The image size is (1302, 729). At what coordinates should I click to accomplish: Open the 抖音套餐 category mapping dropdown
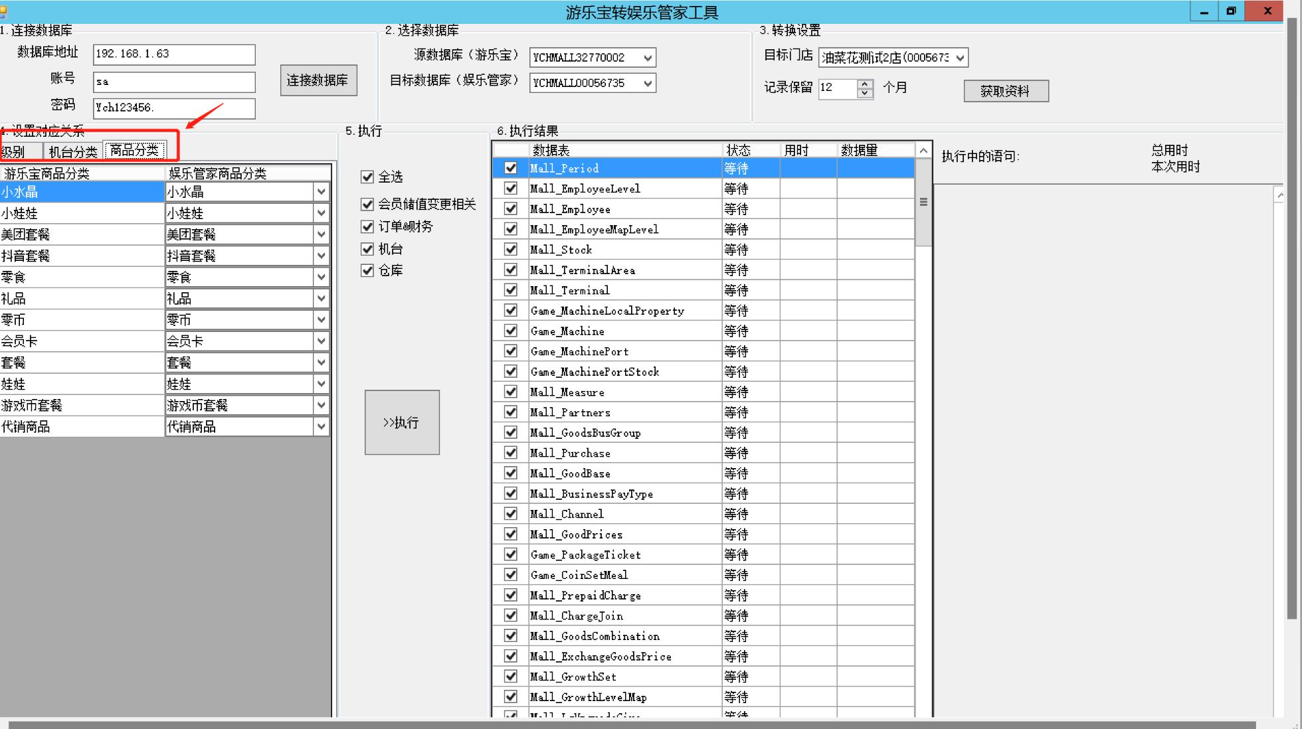pos(321,256)
